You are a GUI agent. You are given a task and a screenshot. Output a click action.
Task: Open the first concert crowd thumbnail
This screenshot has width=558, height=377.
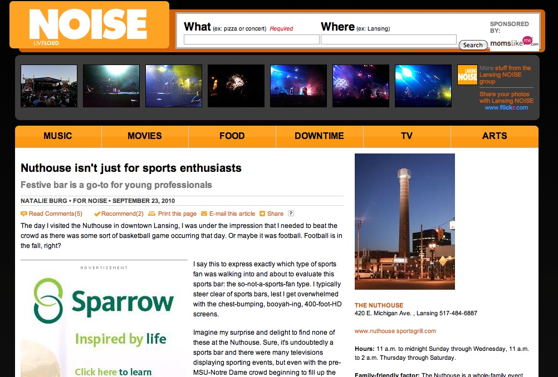tap(49, 86)
